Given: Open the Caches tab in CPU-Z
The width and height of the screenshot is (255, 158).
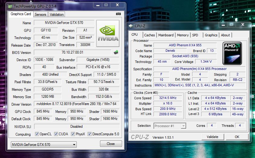Looking at the screenshot, I should click(150, 35).
